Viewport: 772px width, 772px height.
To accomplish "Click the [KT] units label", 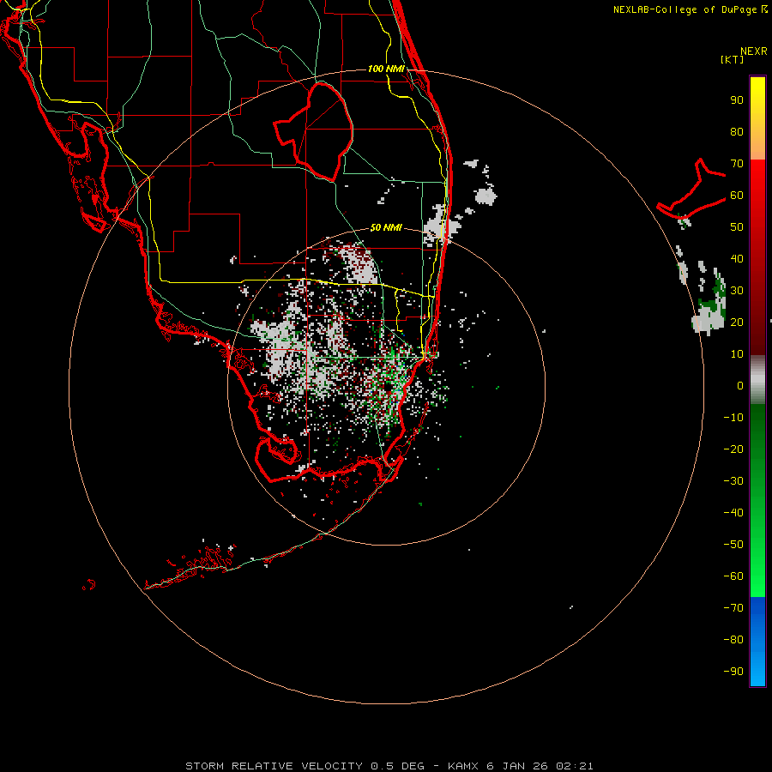I will [x=733, y=59].
